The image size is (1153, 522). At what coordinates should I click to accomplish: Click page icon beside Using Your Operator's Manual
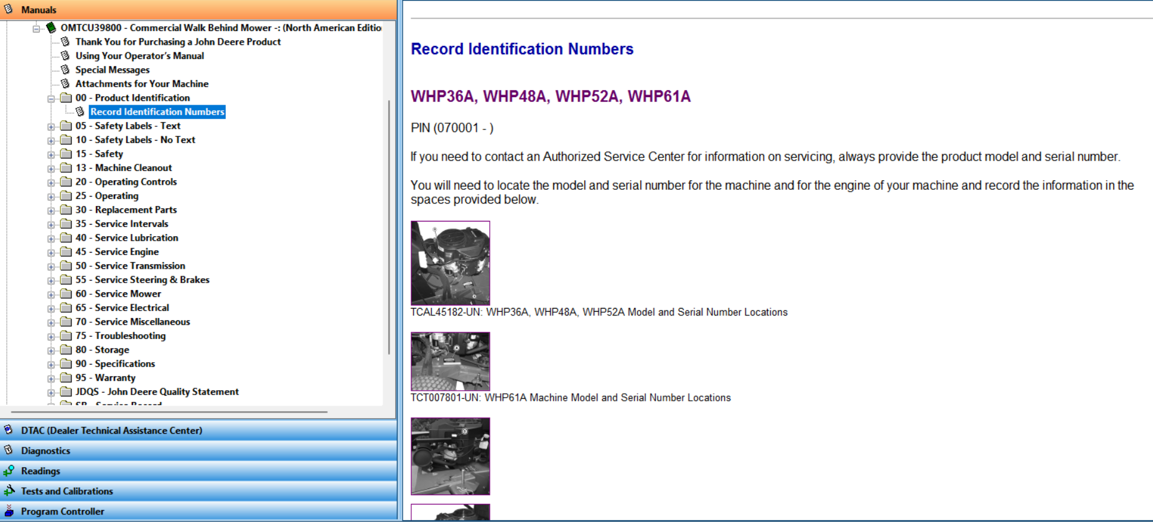65,55
